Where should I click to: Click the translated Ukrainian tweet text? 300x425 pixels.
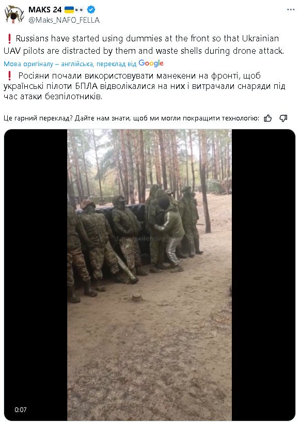pos(144,86)
